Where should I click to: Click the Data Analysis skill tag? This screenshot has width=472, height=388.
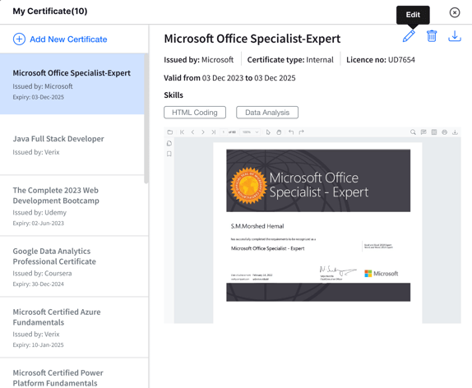[267, 113]
